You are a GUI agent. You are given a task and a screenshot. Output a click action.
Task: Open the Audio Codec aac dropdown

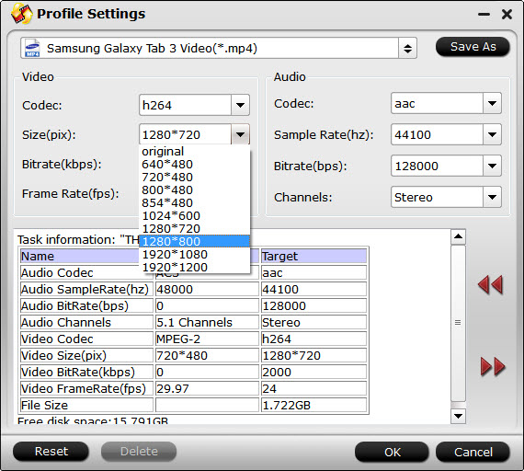tap(492, 103)
